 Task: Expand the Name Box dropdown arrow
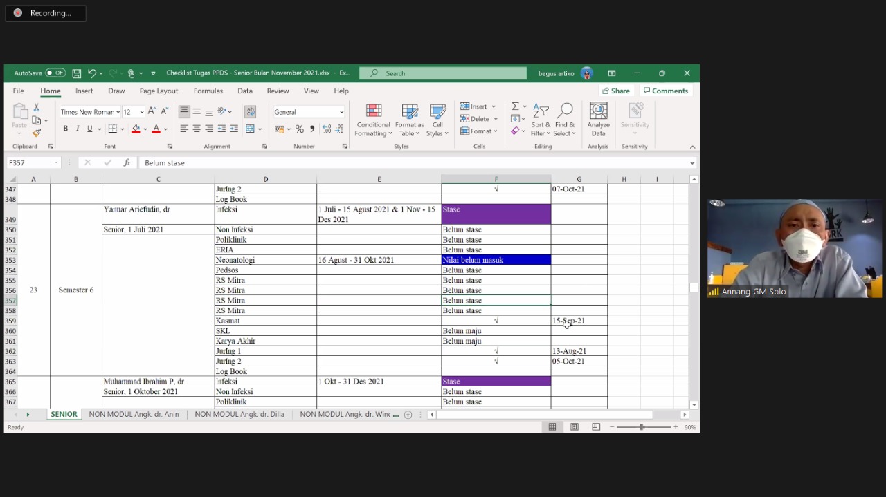pyautogui.click(x=56, y=163)
